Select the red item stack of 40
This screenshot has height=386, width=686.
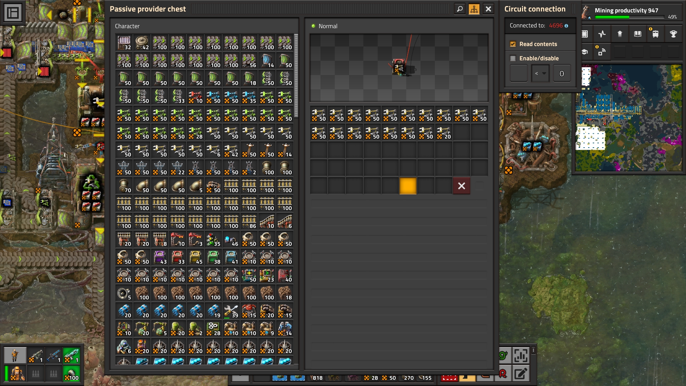(285, 275)
